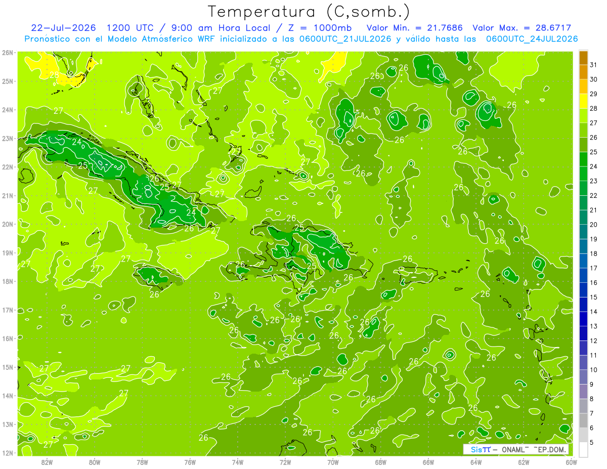Click the purple legend swatch between 8 and 9

[x=583, y=392]
